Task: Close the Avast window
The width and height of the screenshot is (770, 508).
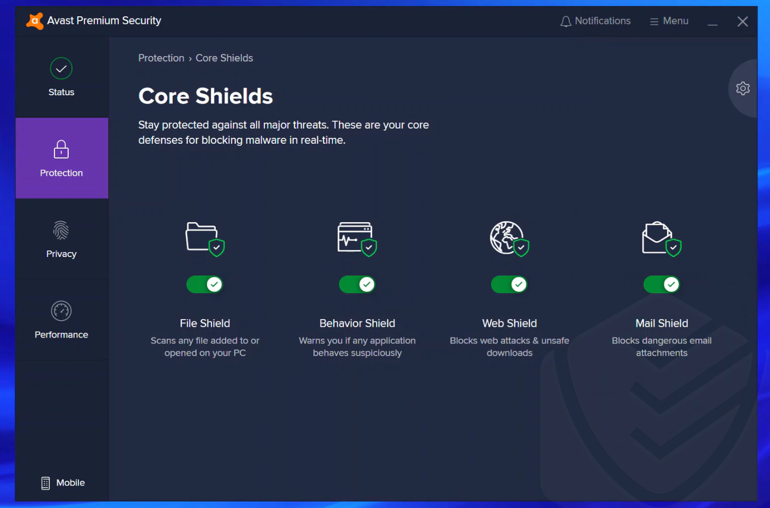Action: pyautogui.click(x=742, y=22)
